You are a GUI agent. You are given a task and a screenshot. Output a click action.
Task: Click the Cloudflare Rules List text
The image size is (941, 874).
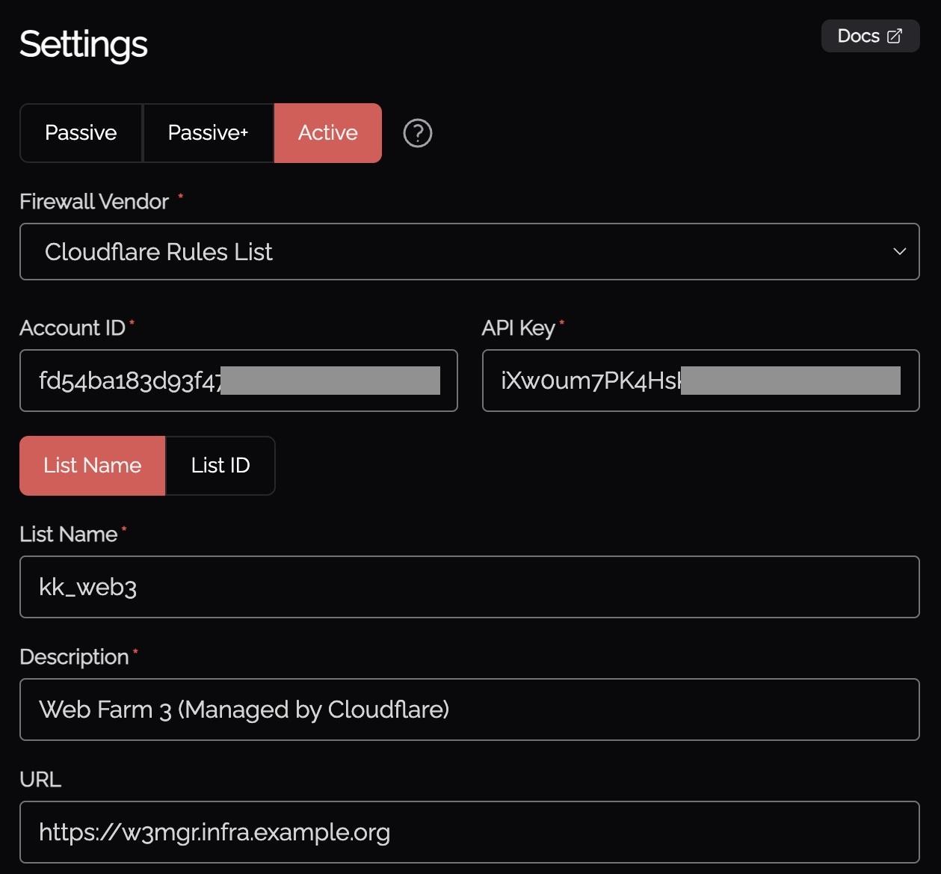click(x=158, y=252)
